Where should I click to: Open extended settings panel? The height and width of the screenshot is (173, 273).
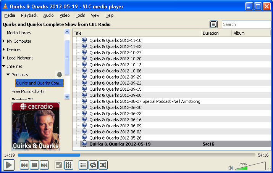[69, 165]
